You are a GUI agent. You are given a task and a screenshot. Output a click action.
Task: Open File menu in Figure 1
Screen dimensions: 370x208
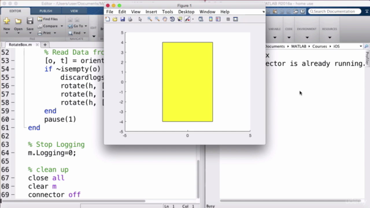point(110,12)
